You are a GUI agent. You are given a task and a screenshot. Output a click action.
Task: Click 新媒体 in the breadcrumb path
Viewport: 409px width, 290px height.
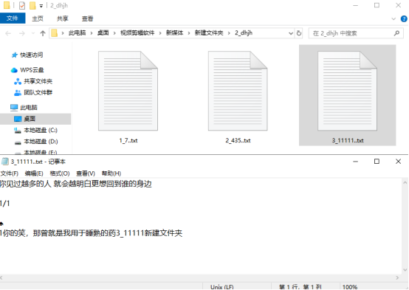[174, 33]
